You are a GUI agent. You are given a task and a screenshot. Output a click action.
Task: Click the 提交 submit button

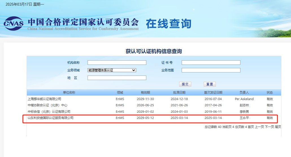185,84
